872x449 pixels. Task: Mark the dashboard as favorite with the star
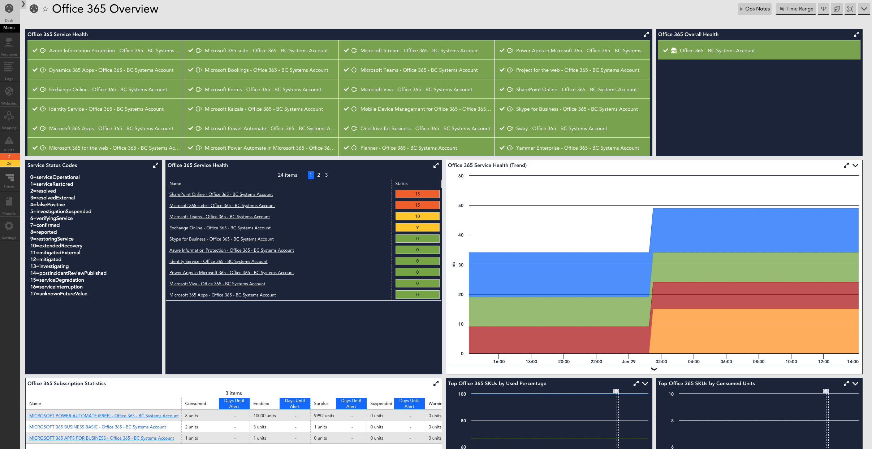pos(45,9)
